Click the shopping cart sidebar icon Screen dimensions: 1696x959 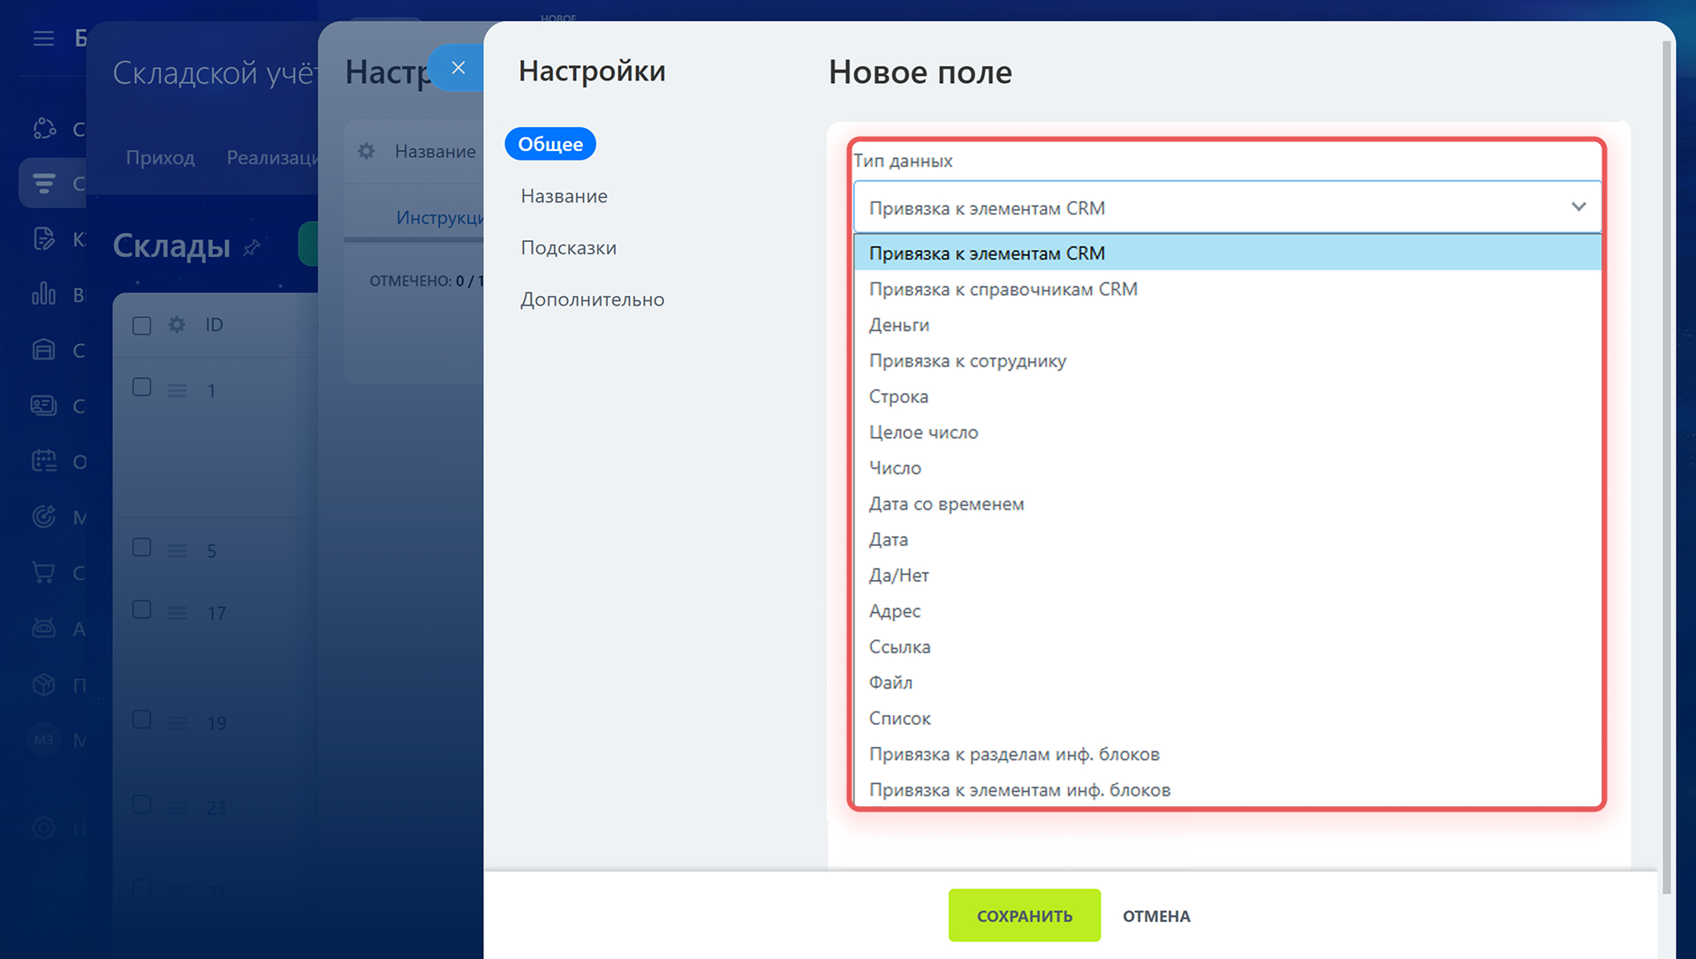(x=43, y=572)
